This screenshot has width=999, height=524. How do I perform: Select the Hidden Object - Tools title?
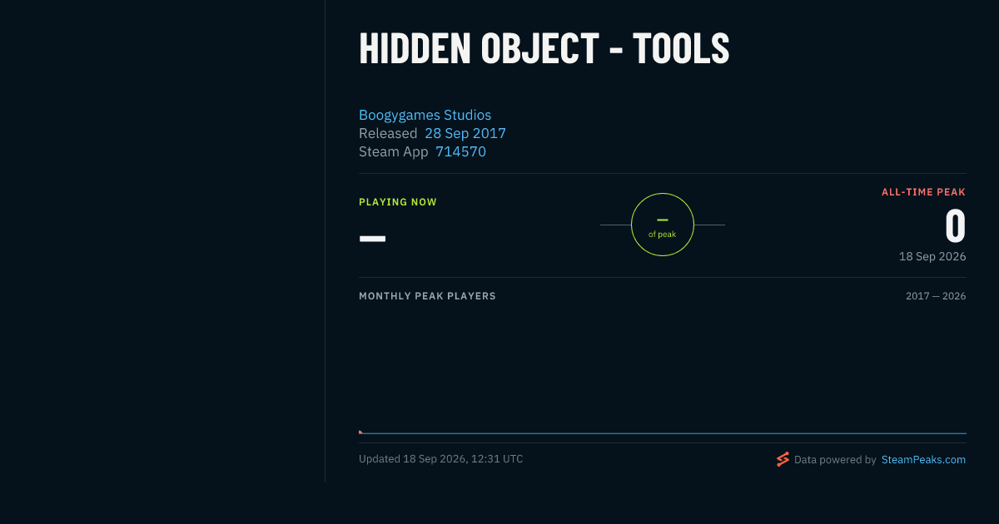click(544, 48)
